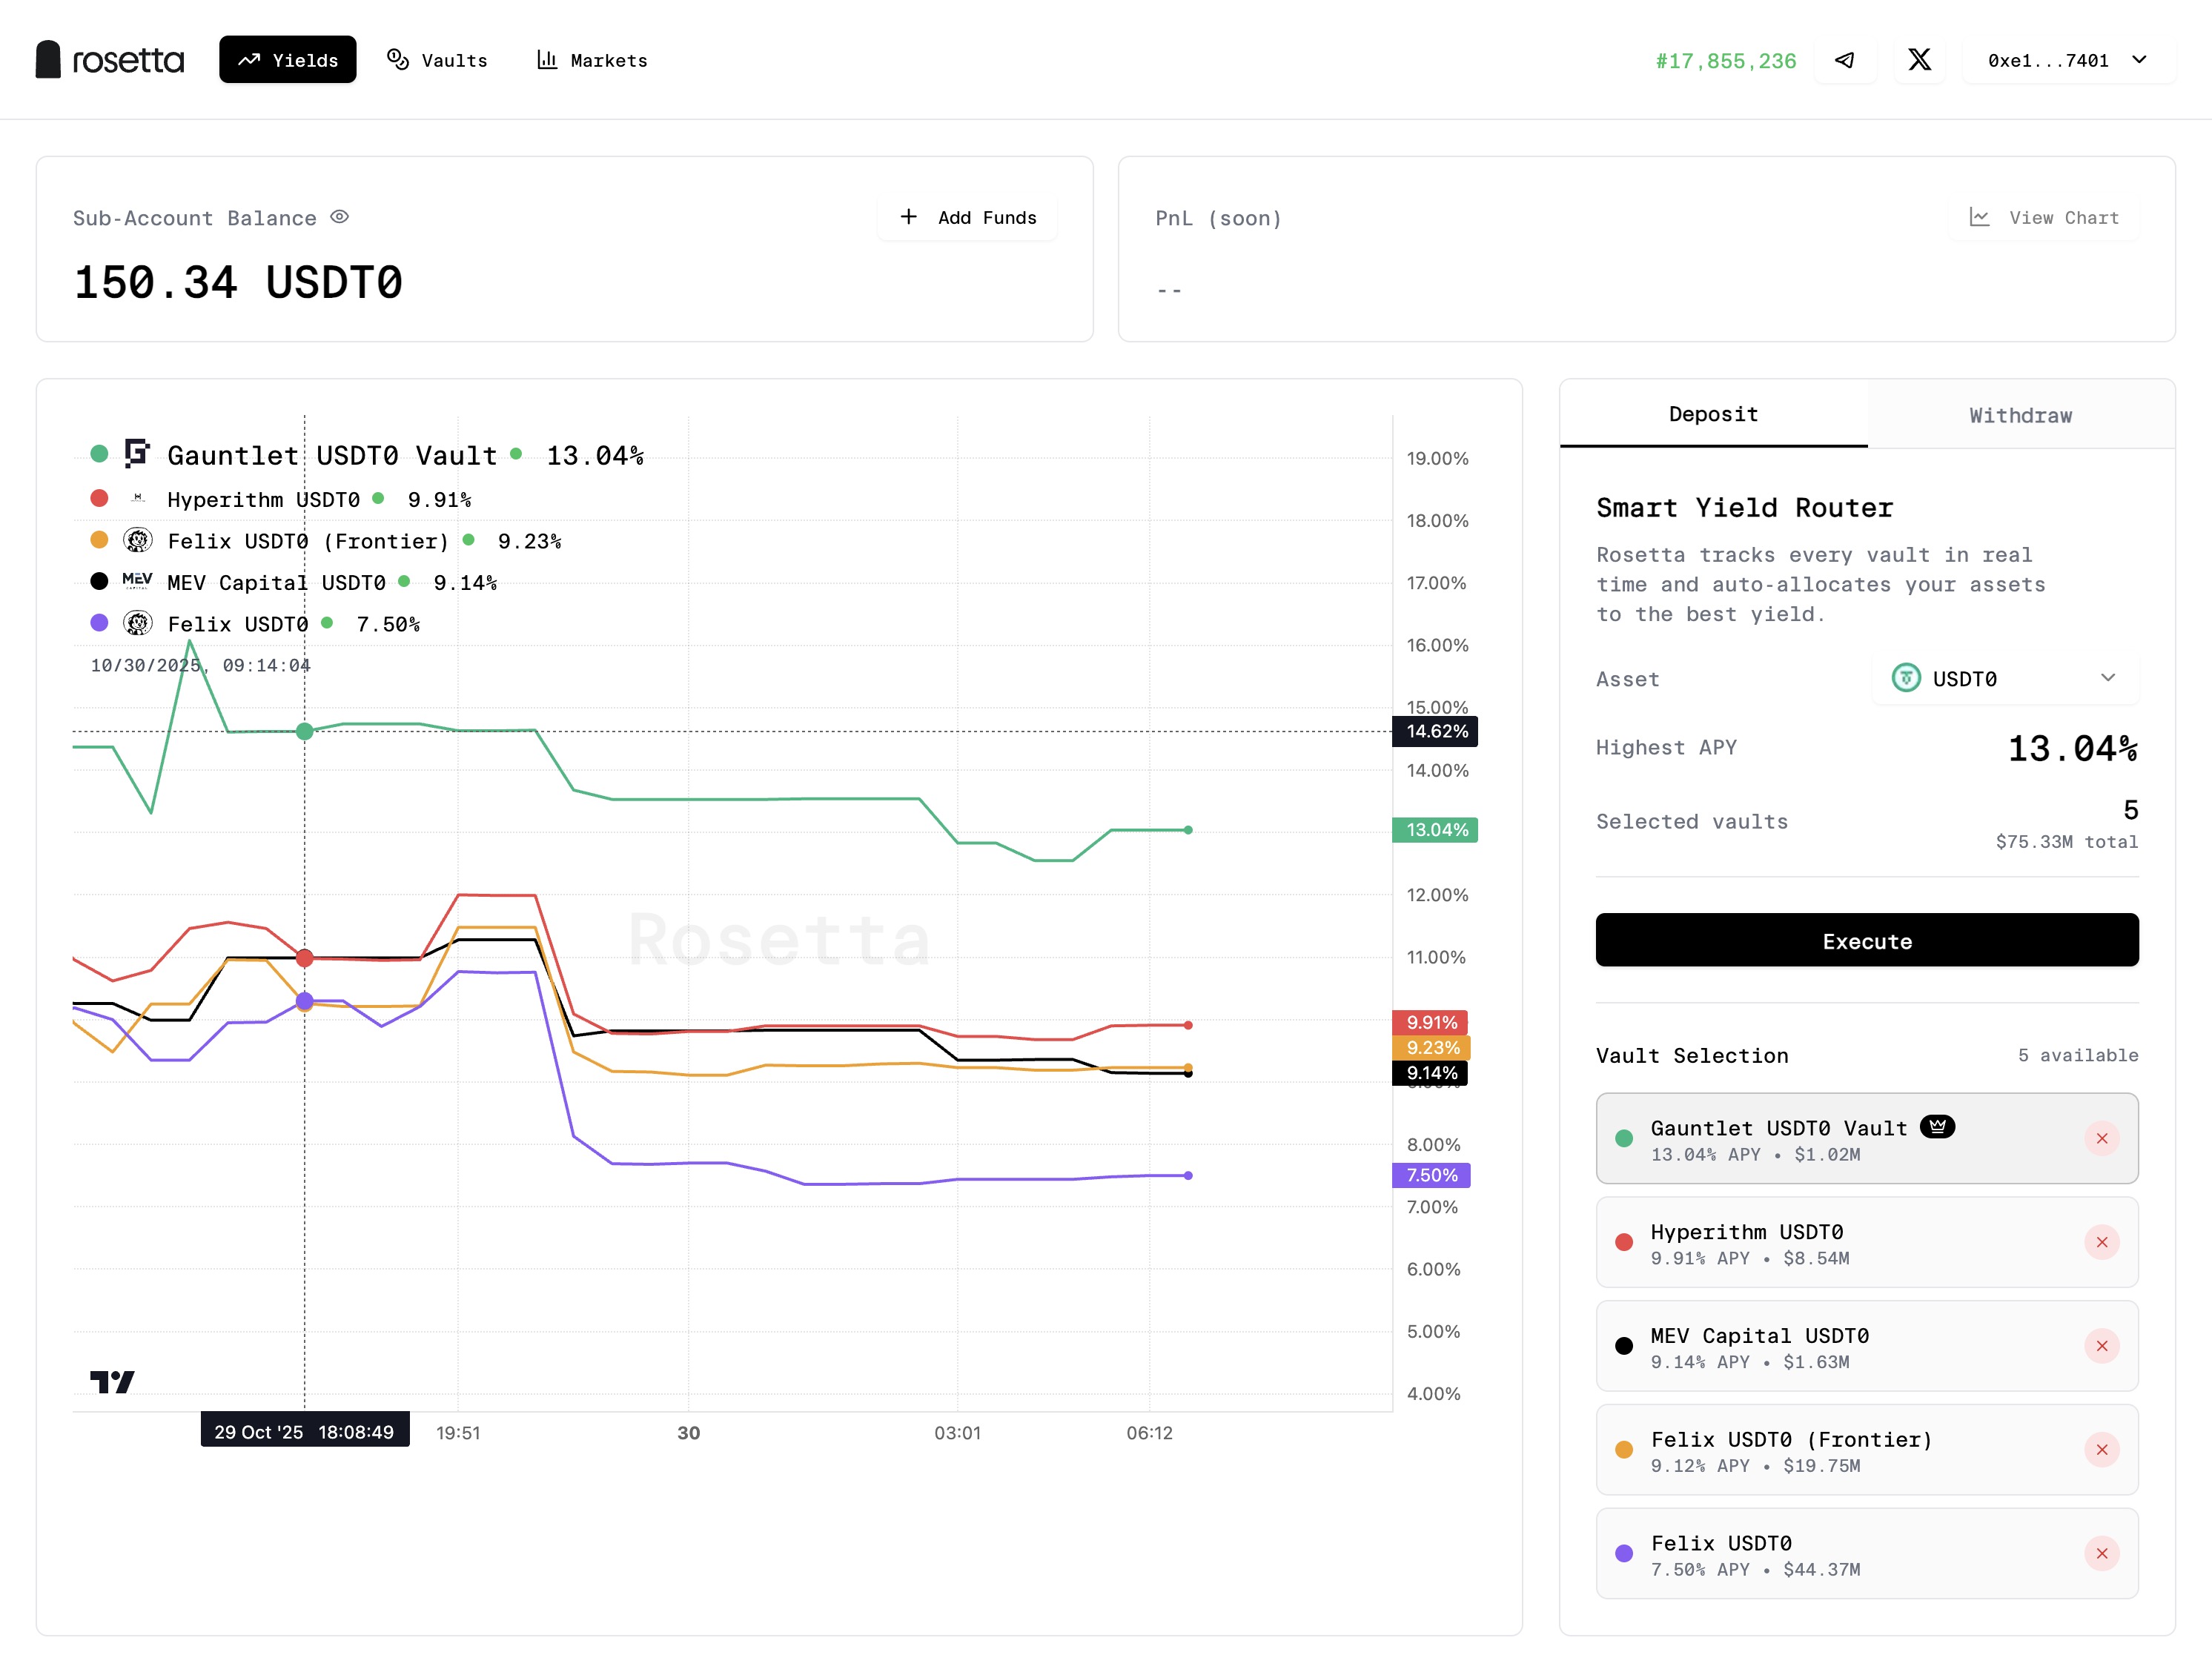Click the 19:51 time axis label

coord(458,1433)
